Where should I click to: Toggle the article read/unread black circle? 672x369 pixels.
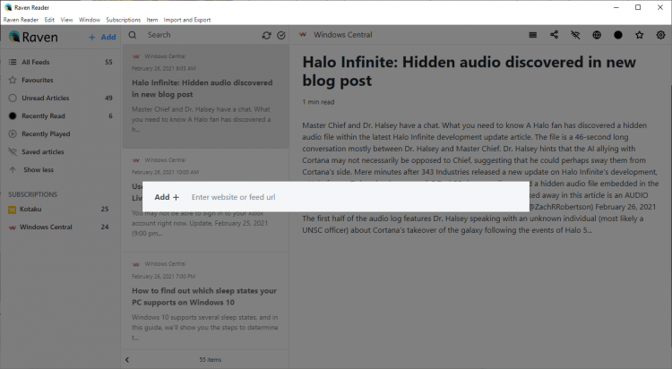pos(618,35)
